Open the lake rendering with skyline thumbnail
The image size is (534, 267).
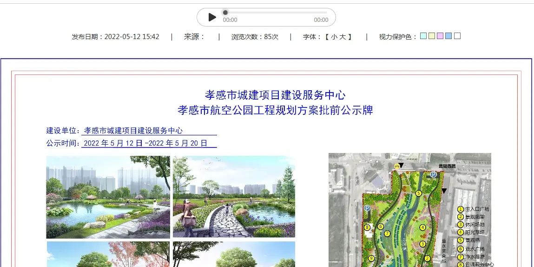(108, 197)
